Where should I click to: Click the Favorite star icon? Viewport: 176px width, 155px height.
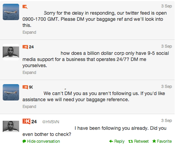154,141
